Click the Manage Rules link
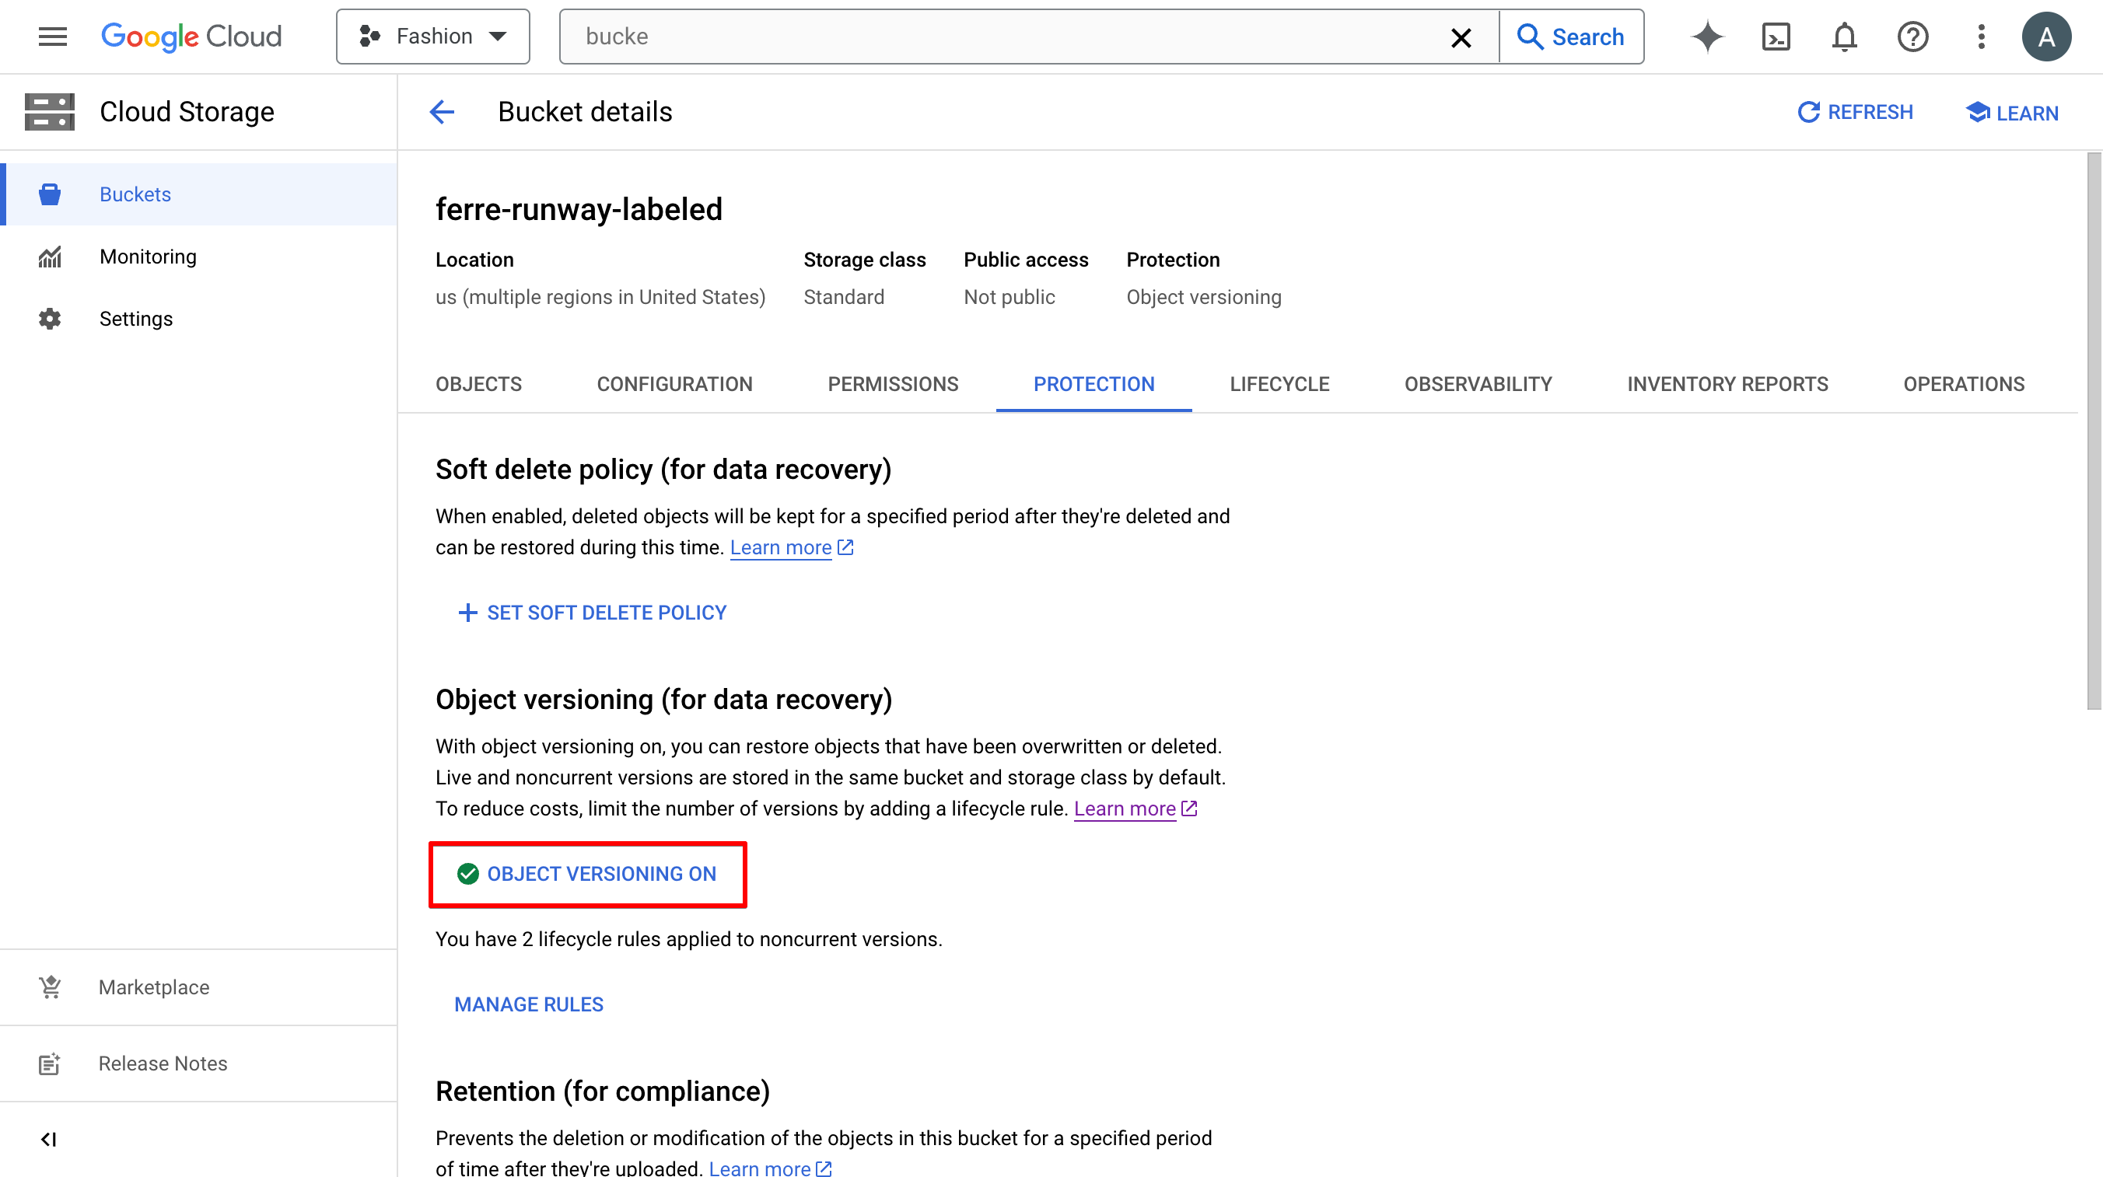This screenshot has width=2103, height=1177. pos(528,1004)
